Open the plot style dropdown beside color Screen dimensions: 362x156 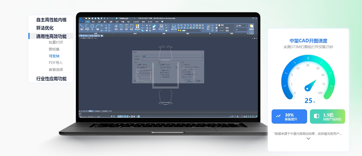[x=242, y=25]
